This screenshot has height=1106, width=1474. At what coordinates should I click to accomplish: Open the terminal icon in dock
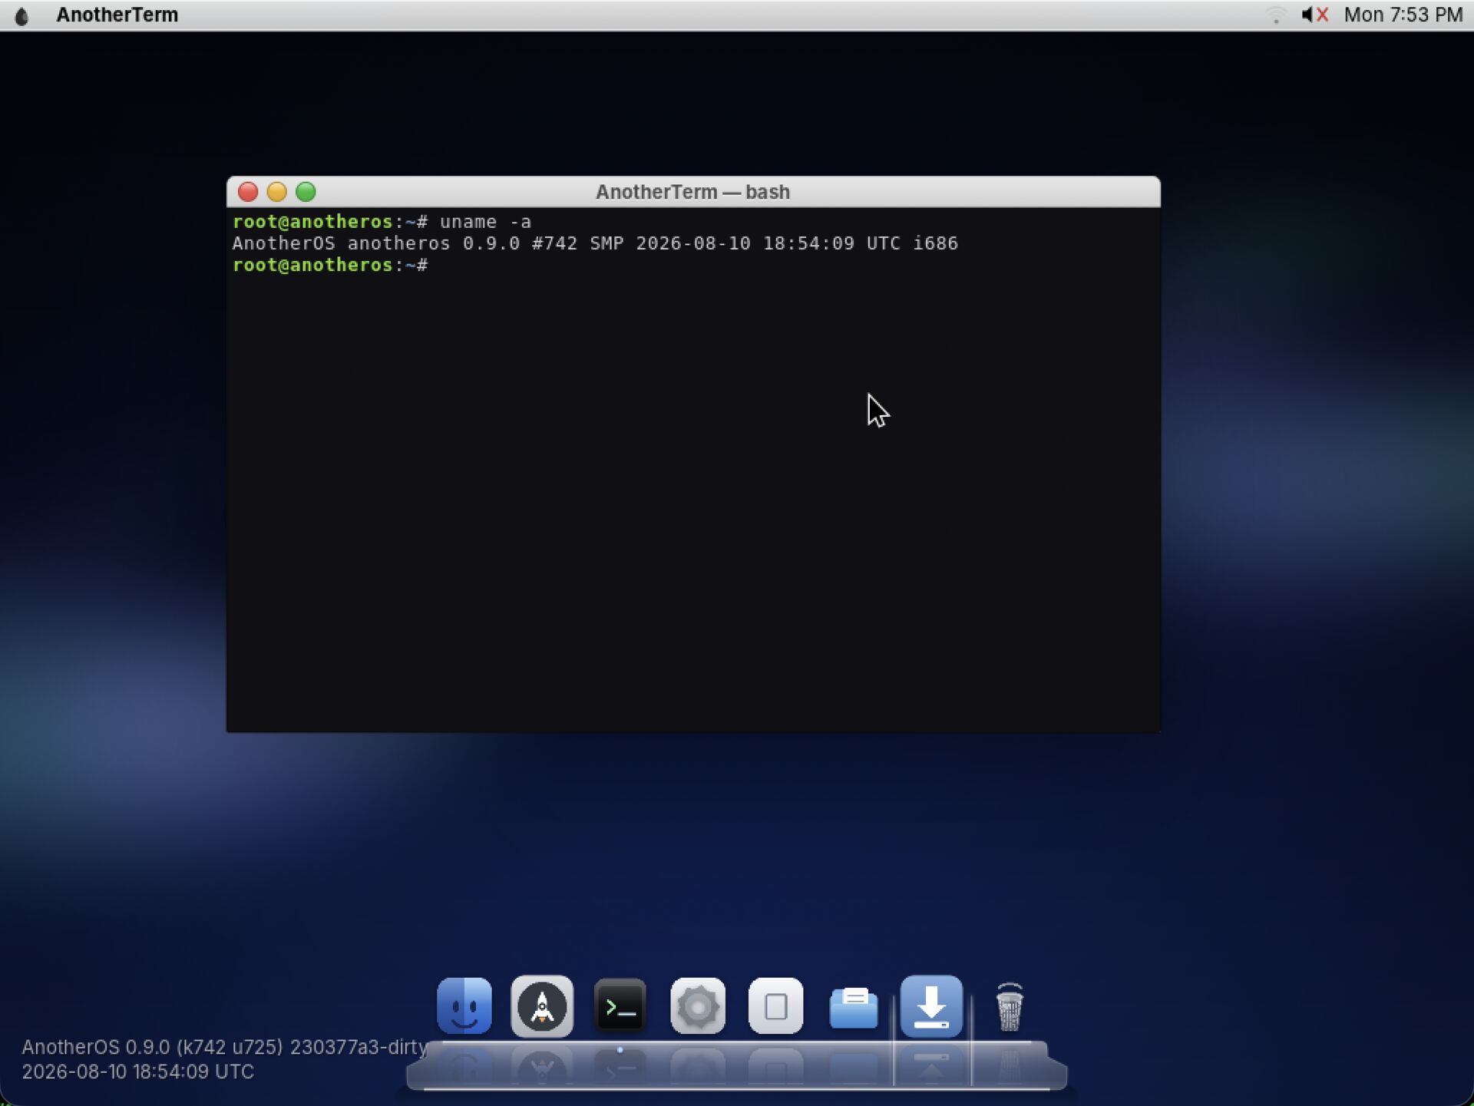tap(620, 1006)
